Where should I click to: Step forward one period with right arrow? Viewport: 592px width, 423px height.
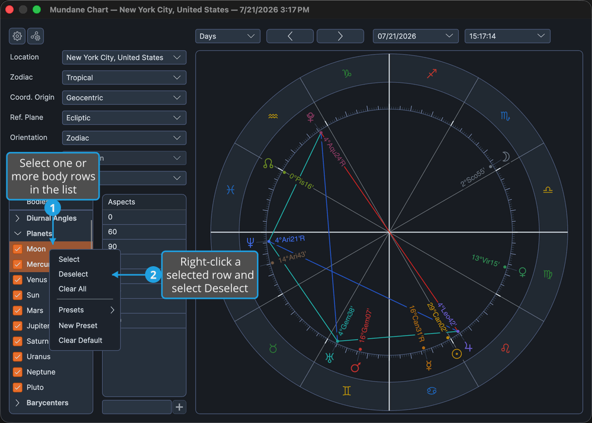(340, 36)
